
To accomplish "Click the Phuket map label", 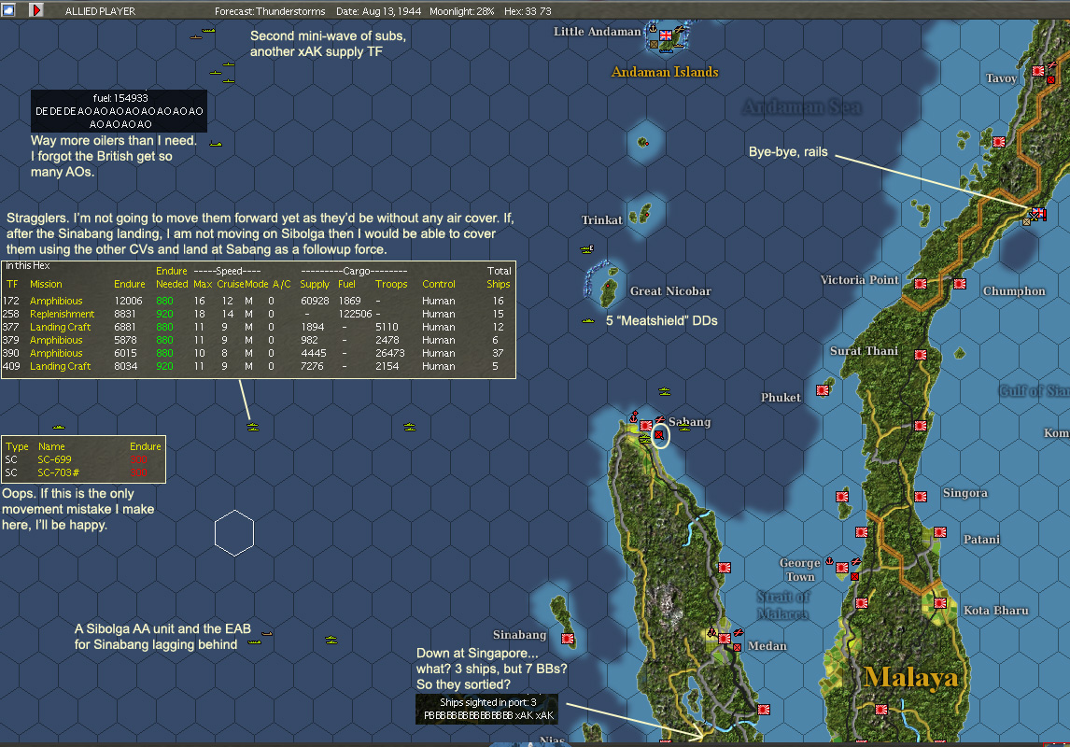I will [781, 397].
